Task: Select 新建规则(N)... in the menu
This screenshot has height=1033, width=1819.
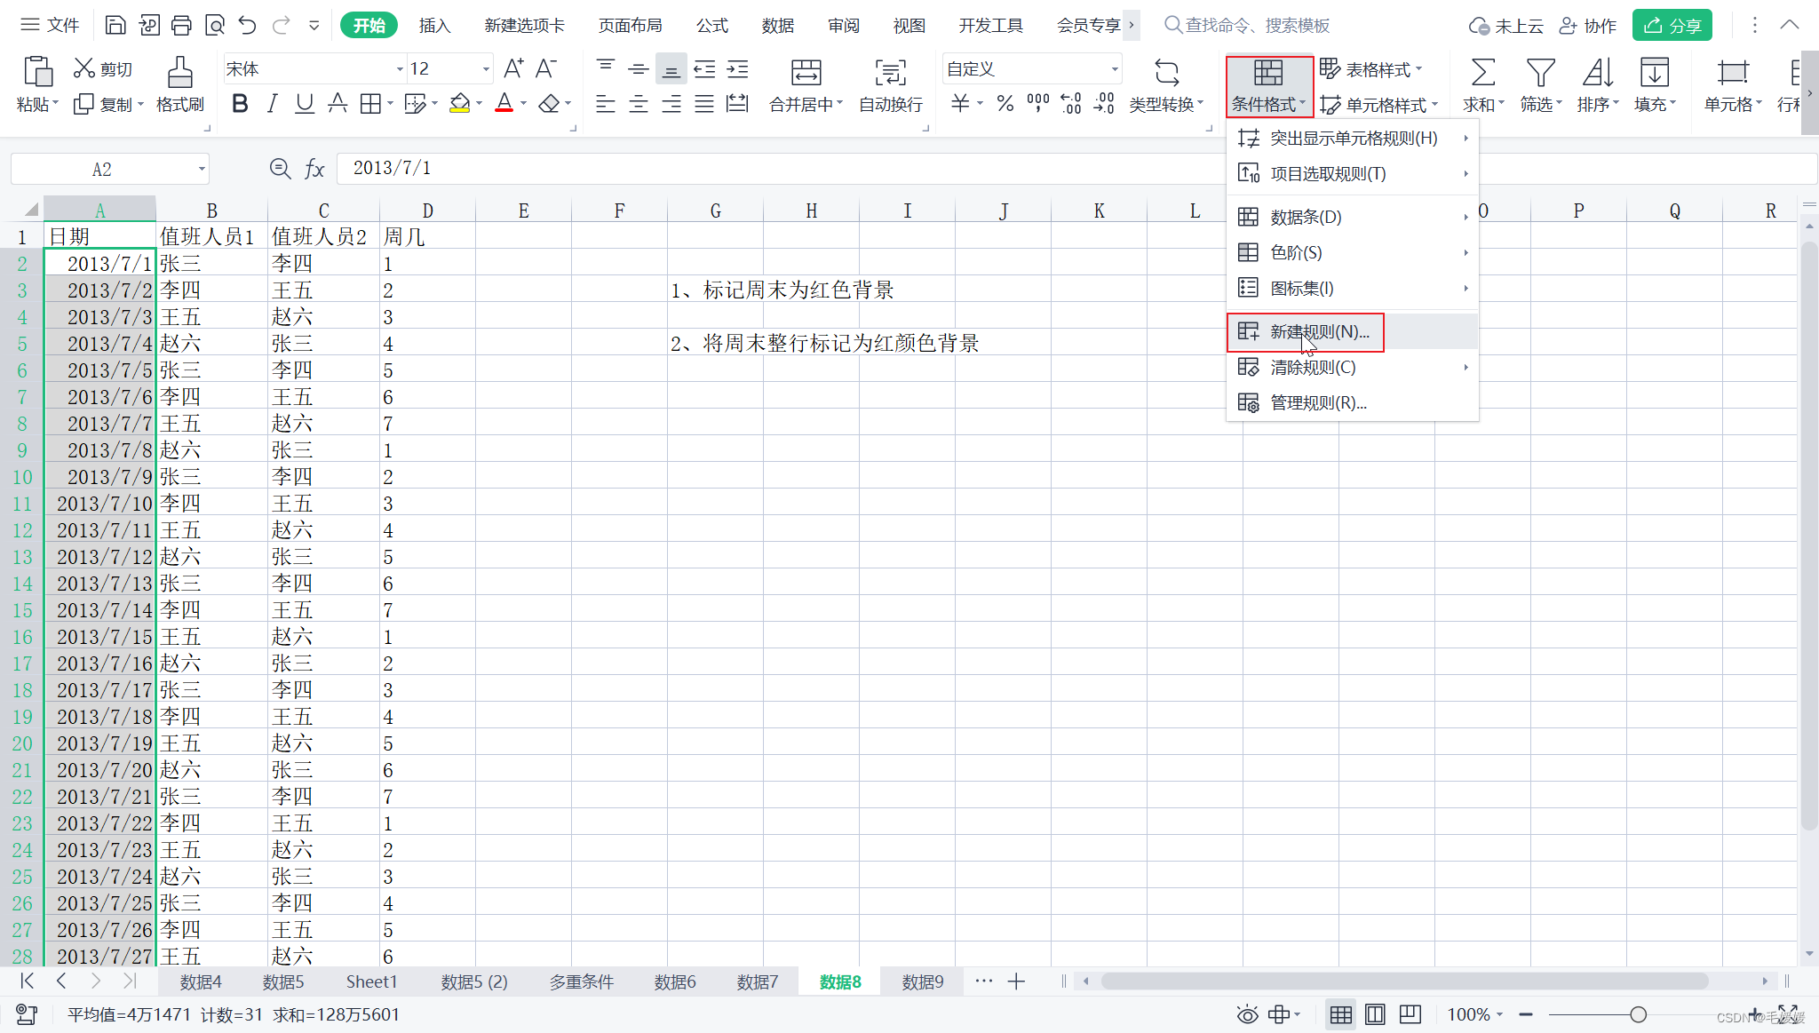Action: (1319, 332)
